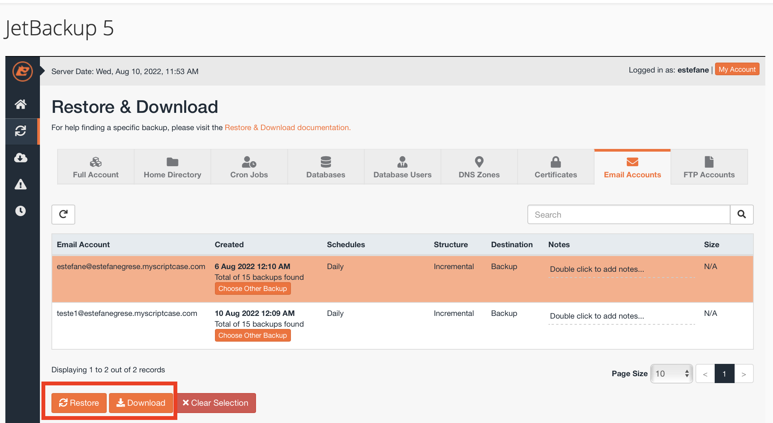Click the Download button
Screen dimensions: 773x423
pyautogui.click(x=141, y=403)
